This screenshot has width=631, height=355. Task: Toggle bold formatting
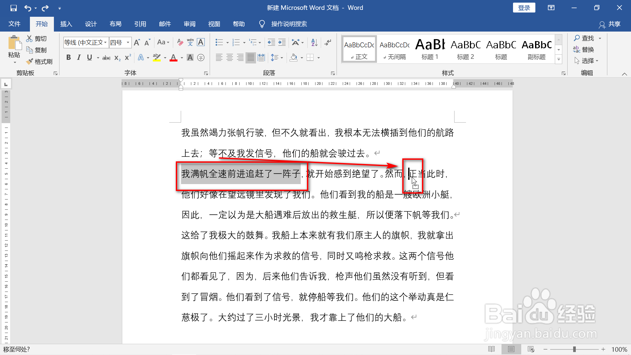click(68, 58)
